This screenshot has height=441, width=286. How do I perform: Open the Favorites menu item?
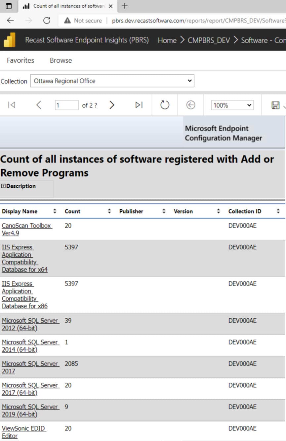pos(20,60)
